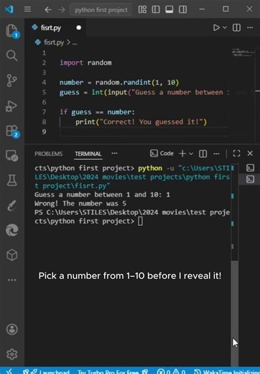
Task: Click the 'if guess == number:' line
Action: point(97,112)
